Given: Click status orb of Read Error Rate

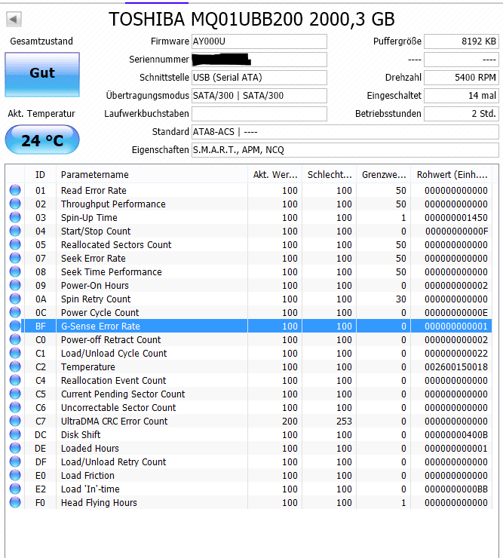Looking at the screenshot, I should pos(15,190).
